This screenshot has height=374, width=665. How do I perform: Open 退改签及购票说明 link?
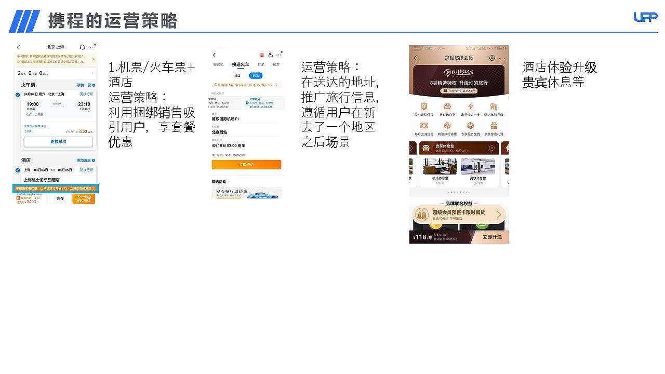pyautogui.click(x=35, y=126)
